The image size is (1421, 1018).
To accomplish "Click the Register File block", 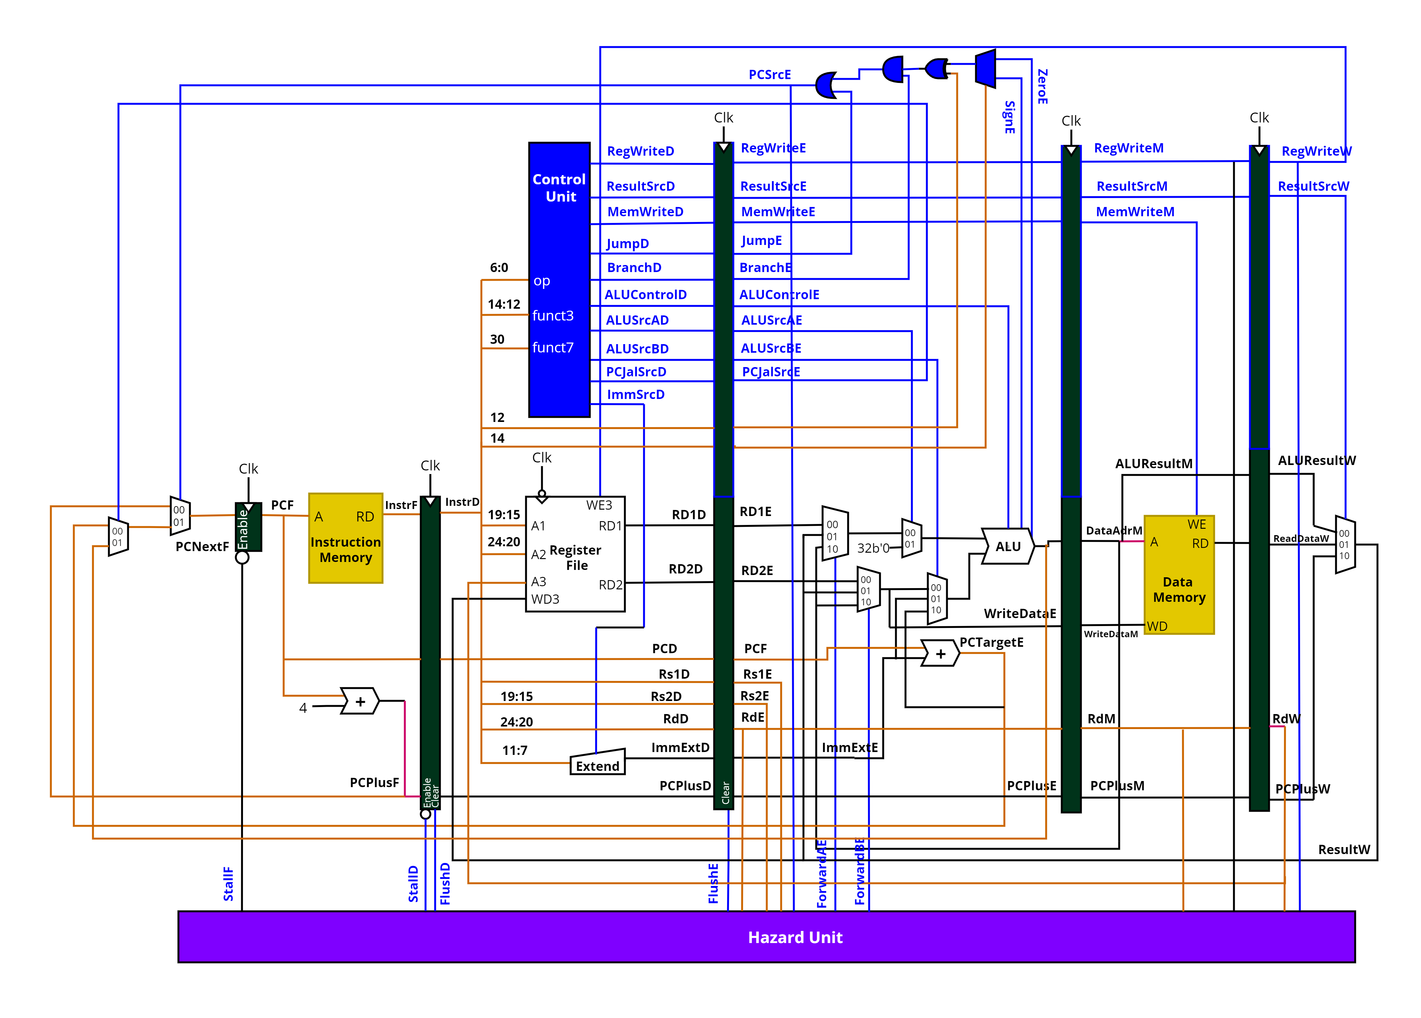I will (575, 554).
